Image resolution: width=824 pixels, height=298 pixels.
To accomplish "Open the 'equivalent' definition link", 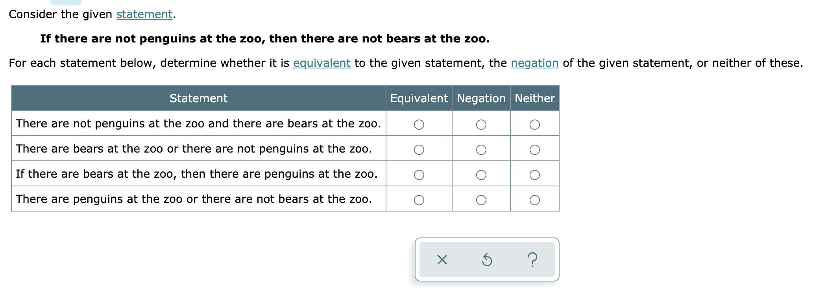I will [x=321, y=63].
